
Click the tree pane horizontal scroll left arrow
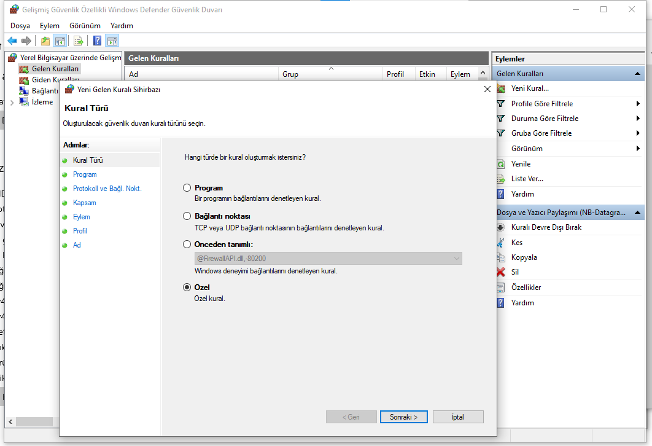tap(10, 422)
